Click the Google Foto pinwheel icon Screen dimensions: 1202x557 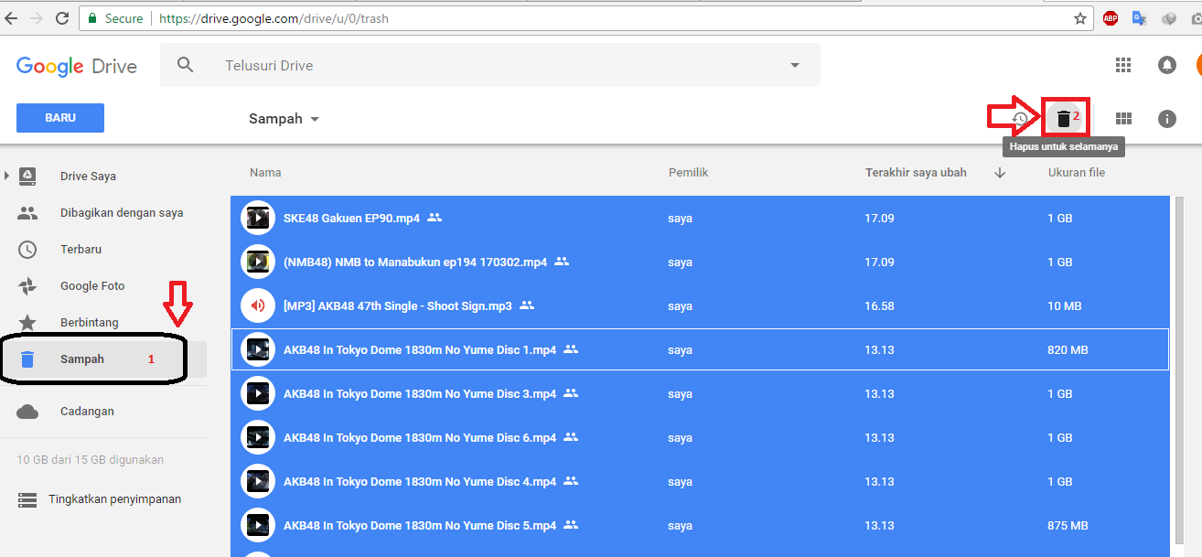28,285
